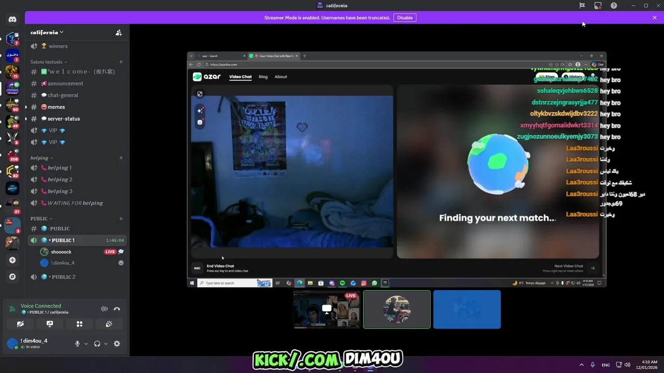The image size is (664, 373).
Task: Select the blue participant tile
Action: point(467,309)
